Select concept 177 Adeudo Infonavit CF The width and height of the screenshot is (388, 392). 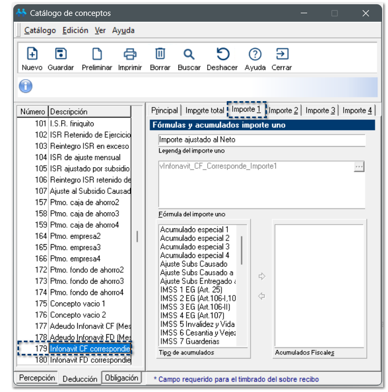coord(90,326)
